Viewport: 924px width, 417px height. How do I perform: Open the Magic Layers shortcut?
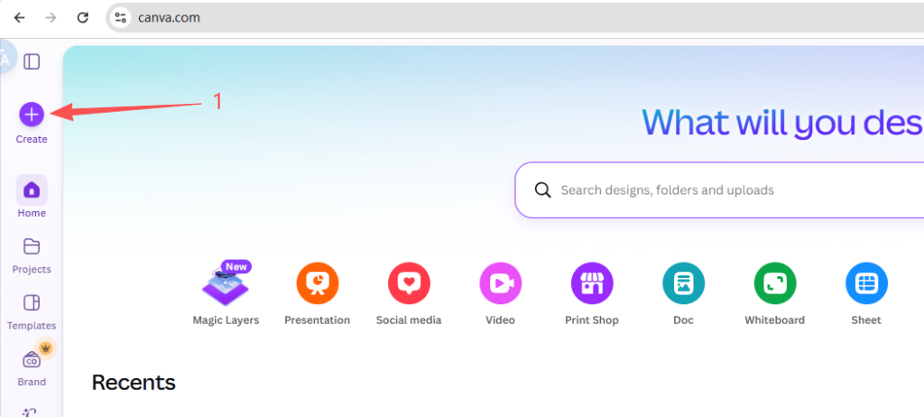[x=226, y=293]
